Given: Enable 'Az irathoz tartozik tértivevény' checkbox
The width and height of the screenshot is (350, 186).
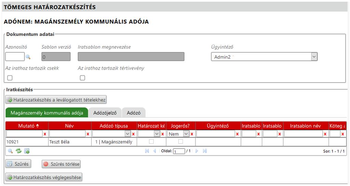Looking at the screenshot, I should (82, 78).
